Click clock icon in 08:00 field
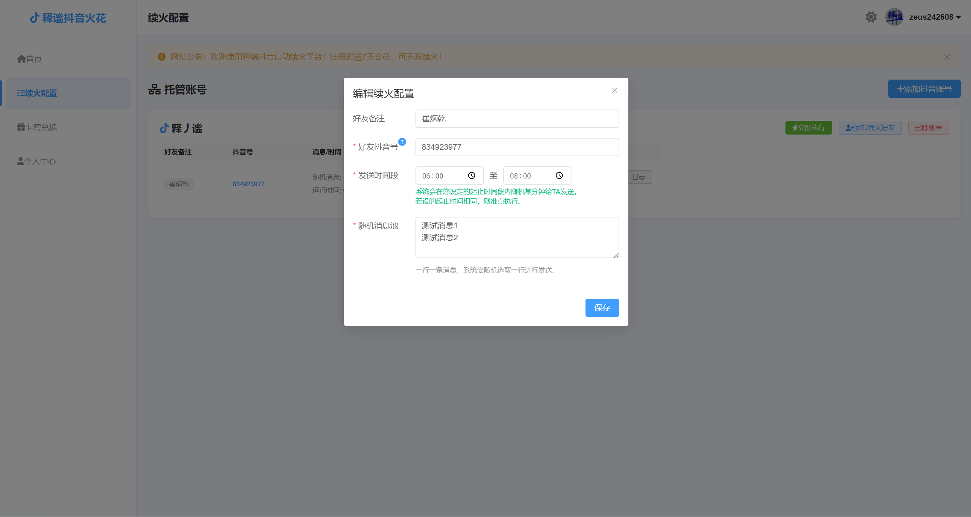This screenshot has width=971, height=517. click(x=559, y=175)
